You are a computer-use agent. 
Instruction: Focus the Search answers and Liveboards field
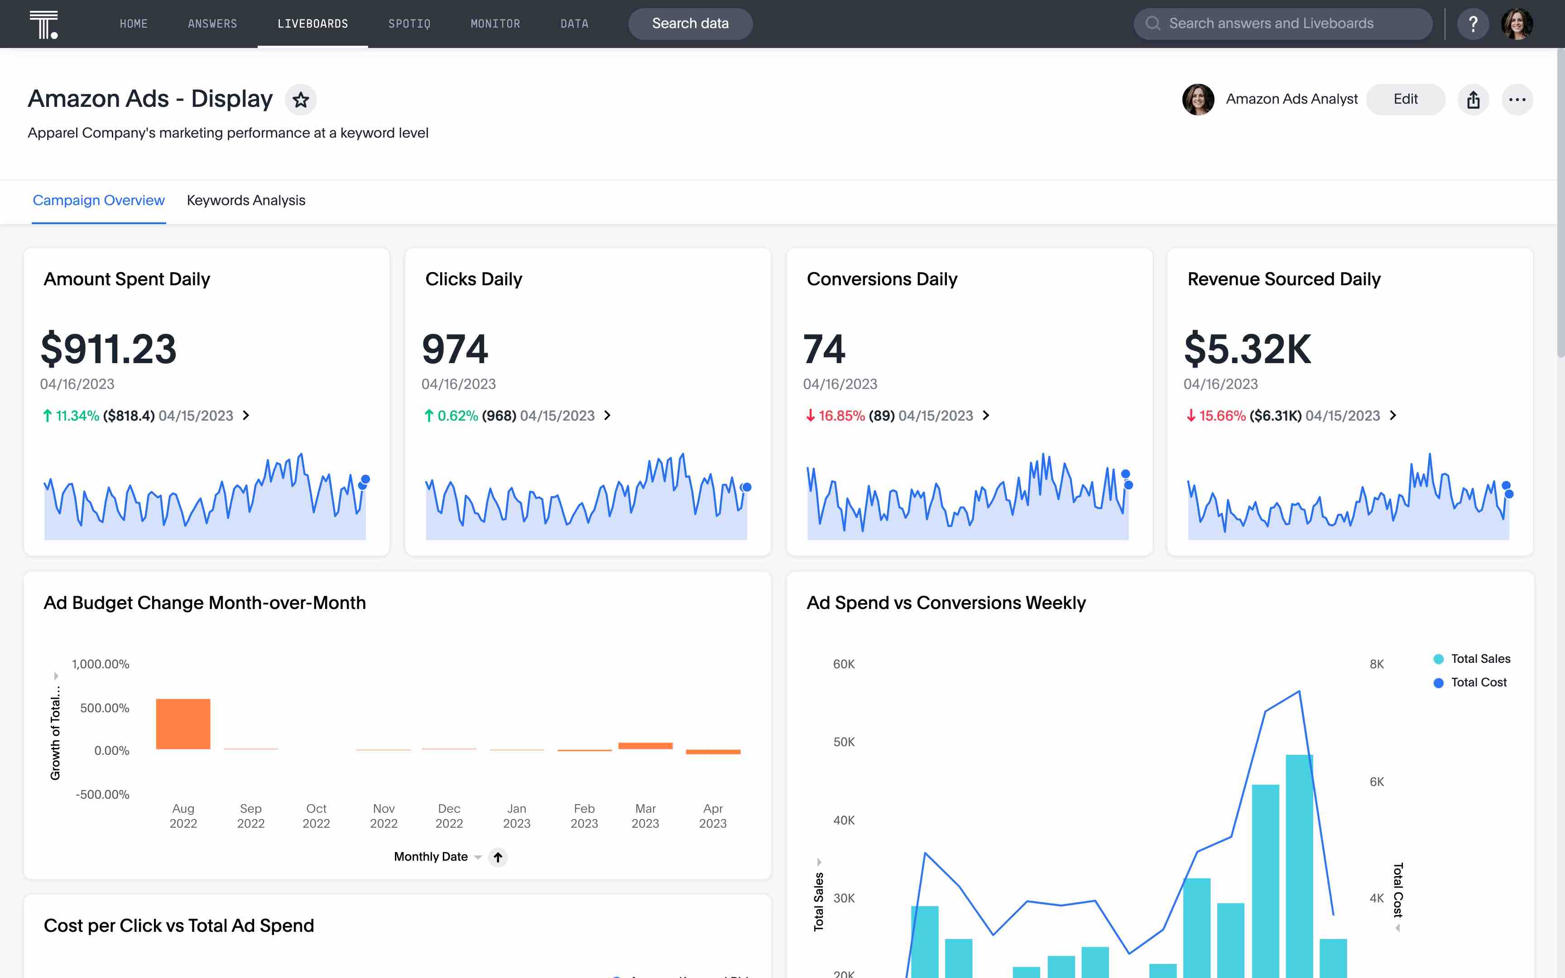1283,24
